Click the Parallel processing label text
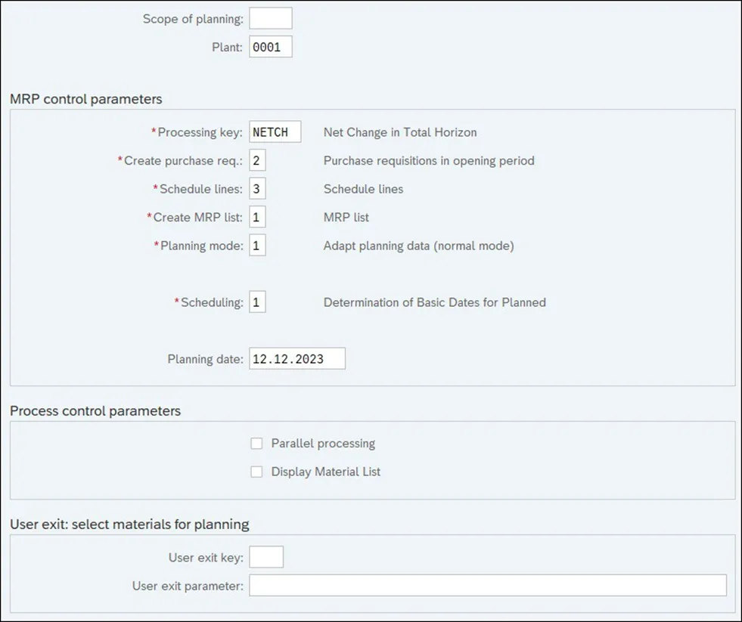The width and height of the screenshot is (742, 622). (x=323, y=444)
